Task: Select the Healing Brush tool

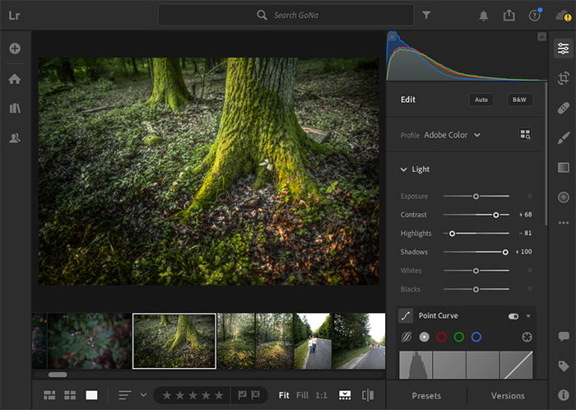Action: click(563, 108)
